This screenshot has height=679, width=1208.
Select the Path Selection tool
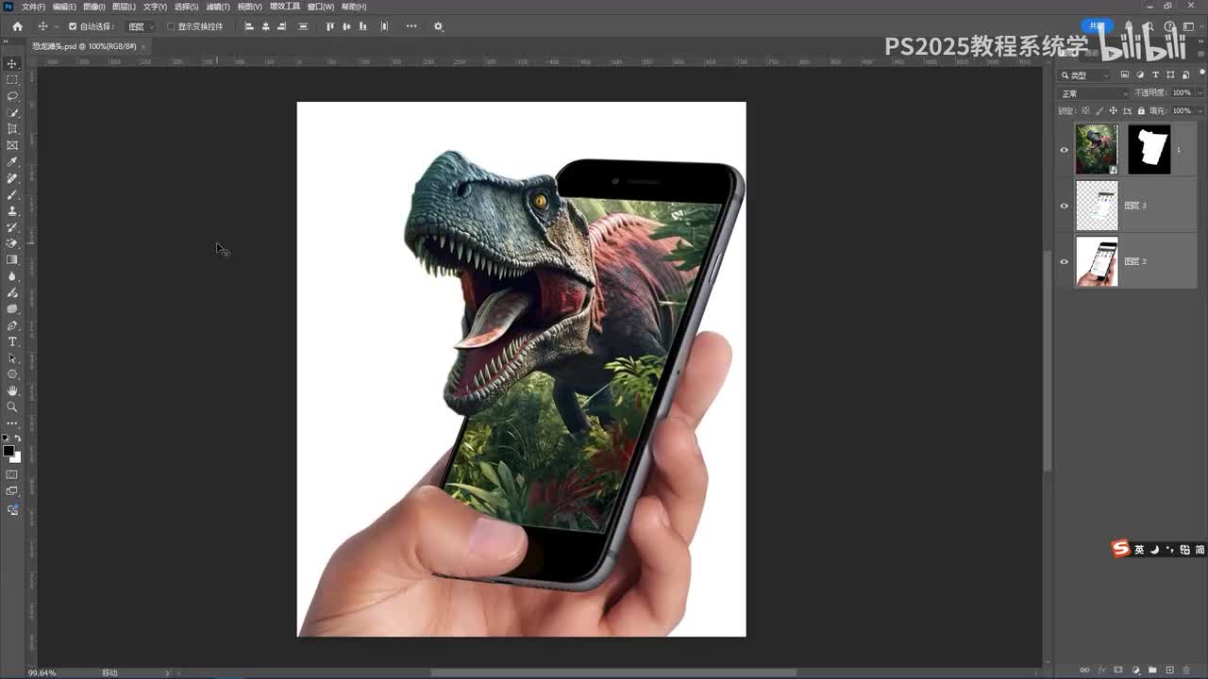pos(12,358)
